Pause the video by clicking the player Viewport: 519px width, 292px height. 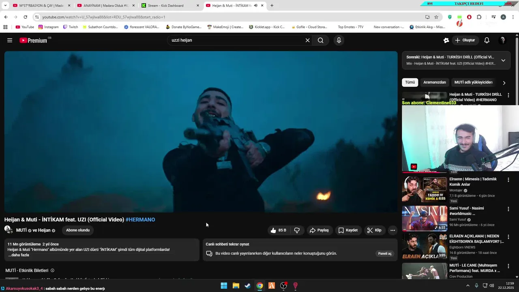[x=201, y=131]
